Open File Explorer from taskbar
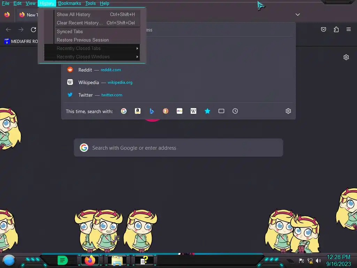 117,260
